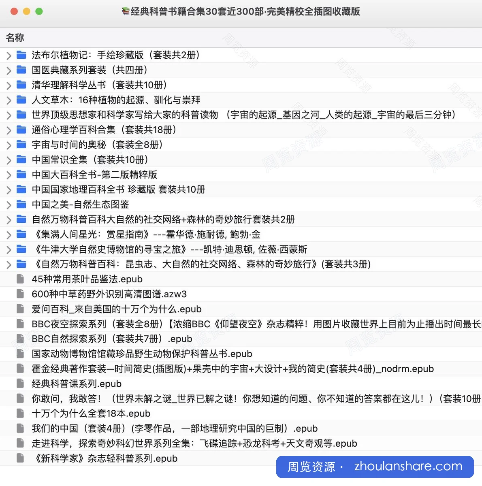This screenshot has width=482, height=486.
Task: Click folder icon of 通俗心理学百科合集
Action: (21, 130)
